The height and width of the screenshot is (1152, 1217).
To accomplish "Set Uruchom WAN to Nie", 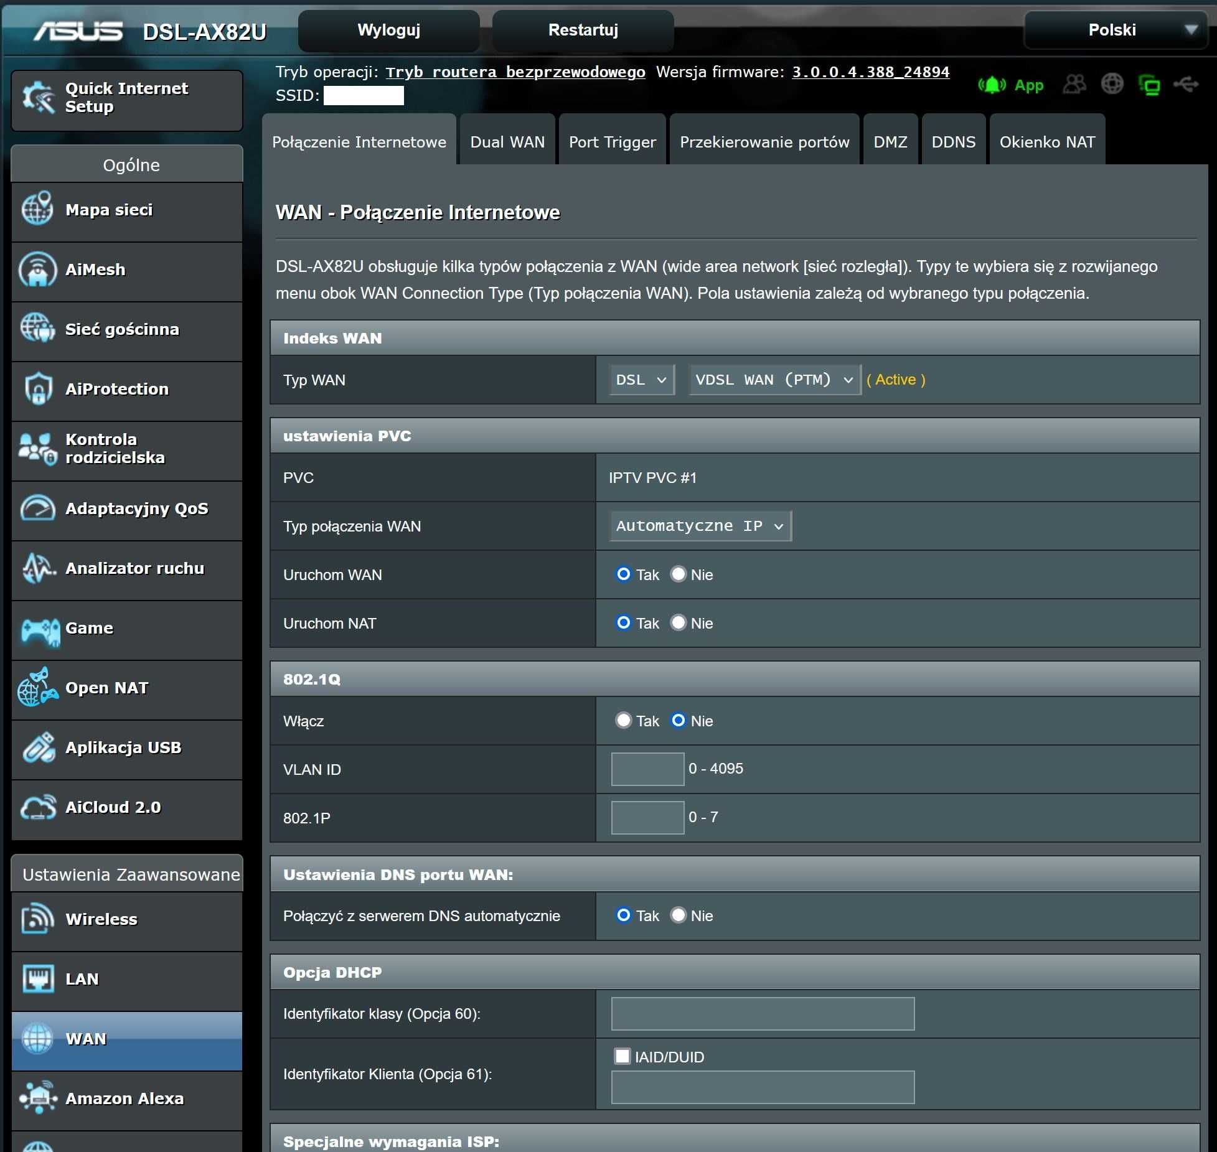I will (x=678, y=574).
